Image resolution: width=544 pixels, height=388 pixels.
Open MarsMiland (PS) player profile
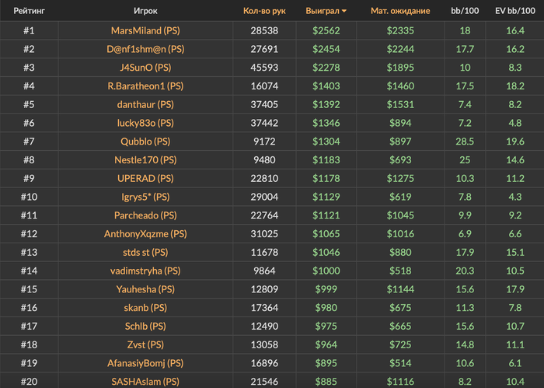145,30
